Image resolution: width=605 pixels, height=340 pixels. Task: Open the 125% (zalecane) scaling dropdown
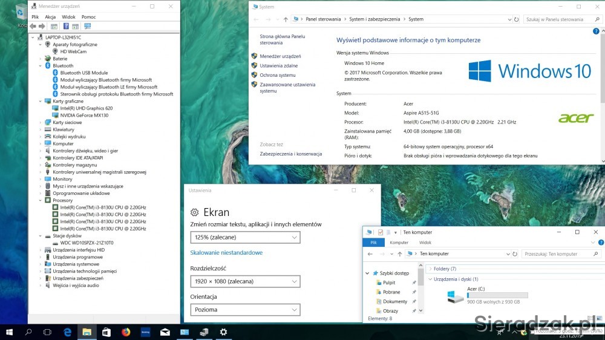point(245,237)
